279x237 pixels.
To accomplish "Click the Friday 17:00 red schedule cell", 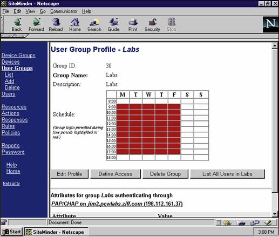I will pyautogui.click(x=174, y=152).
